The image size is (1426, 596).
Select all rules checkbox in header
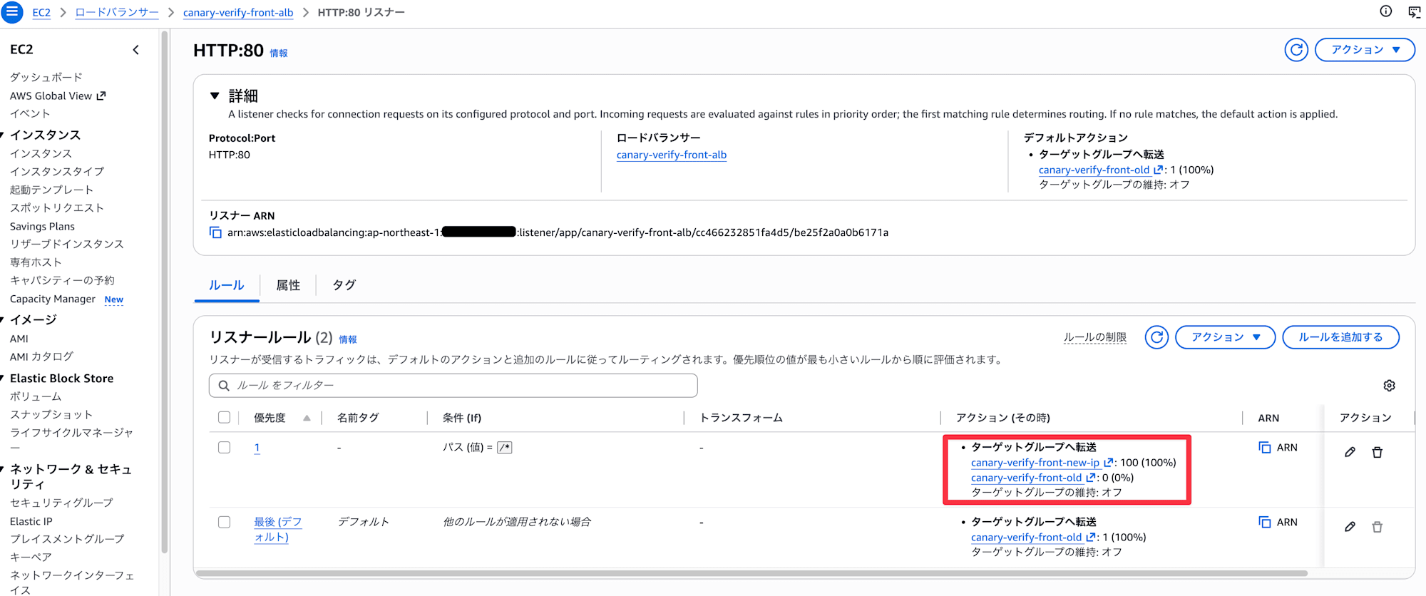tap(224, 418)
